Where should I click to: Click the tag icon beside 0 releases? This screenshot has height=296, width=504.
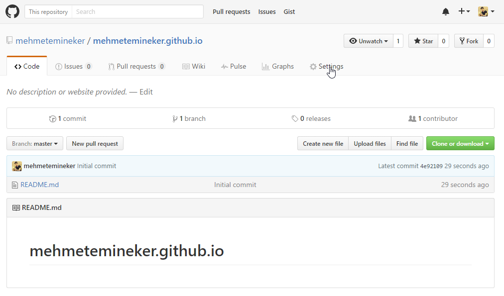pyautogui.click(x=295, y=119)
